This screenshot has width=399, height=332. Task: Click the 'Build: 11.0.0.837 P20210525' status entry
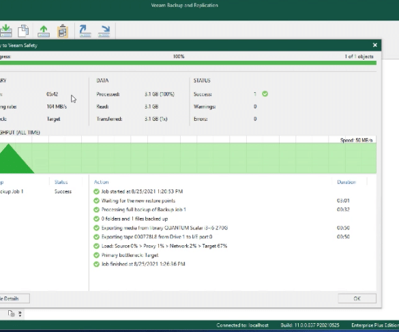tap(310, 325)
